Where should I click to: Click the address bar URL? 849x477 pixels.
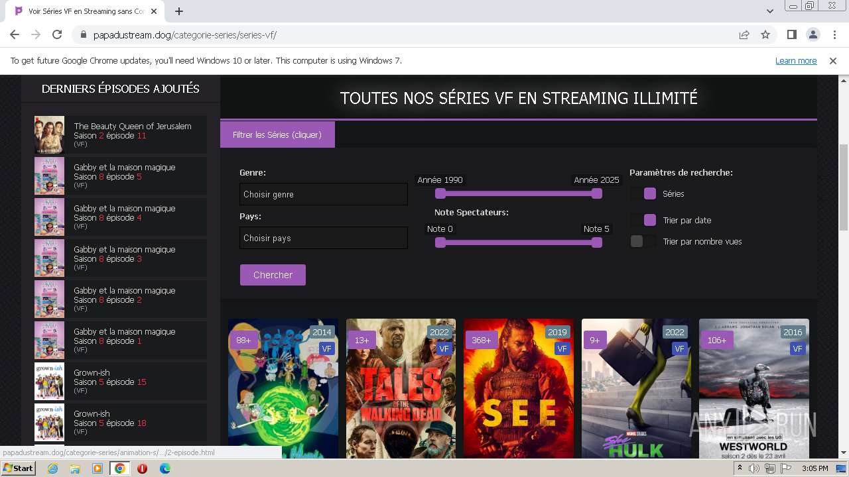point(185,35)
